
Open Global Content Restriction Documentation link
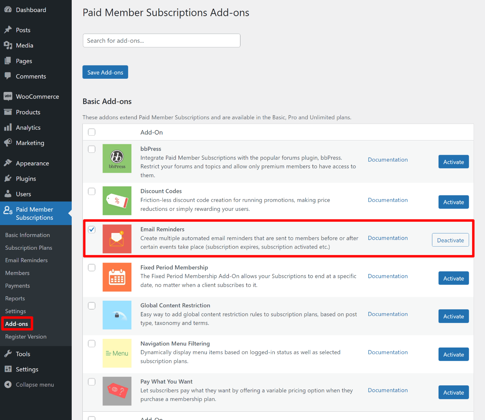(388, 314)
